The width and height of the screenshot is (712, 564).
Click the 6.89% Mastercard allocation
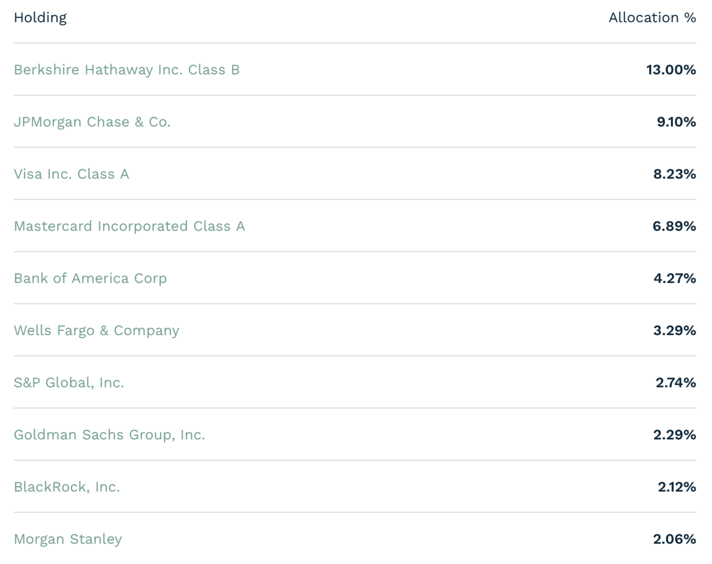674,226
